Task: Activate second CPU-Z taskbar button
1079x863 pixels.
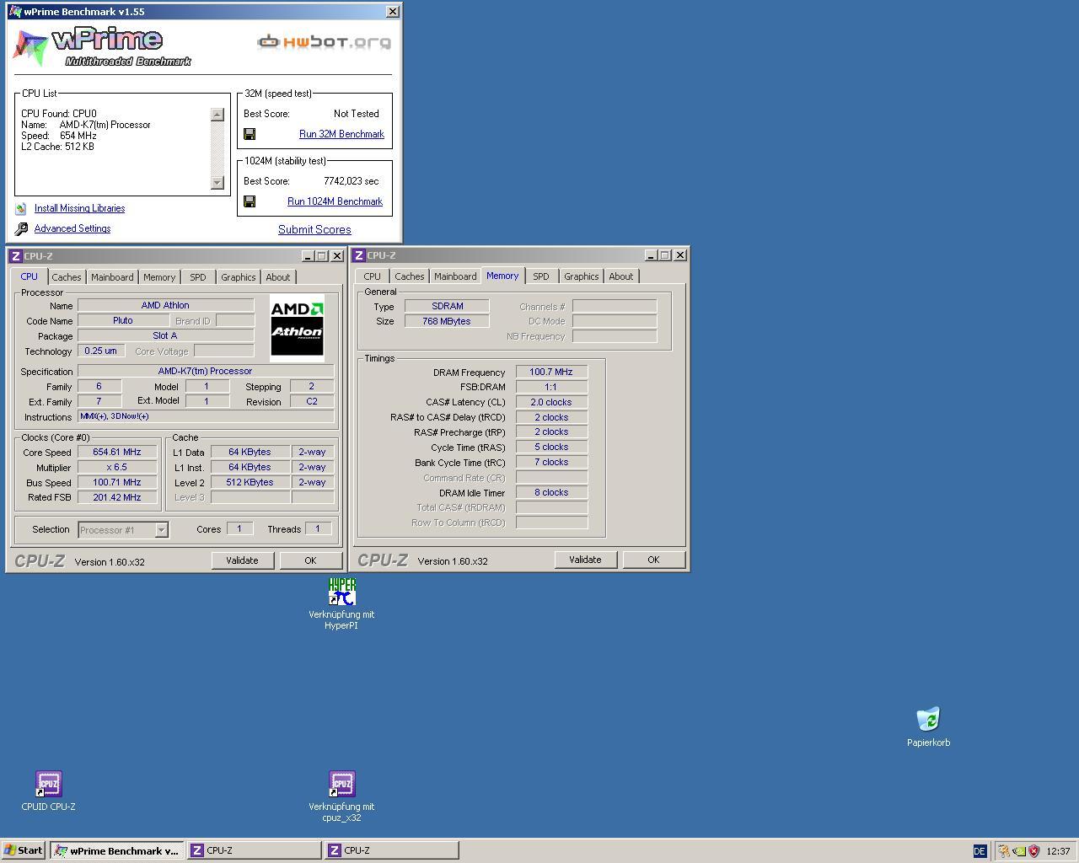Action: (392, 850)
